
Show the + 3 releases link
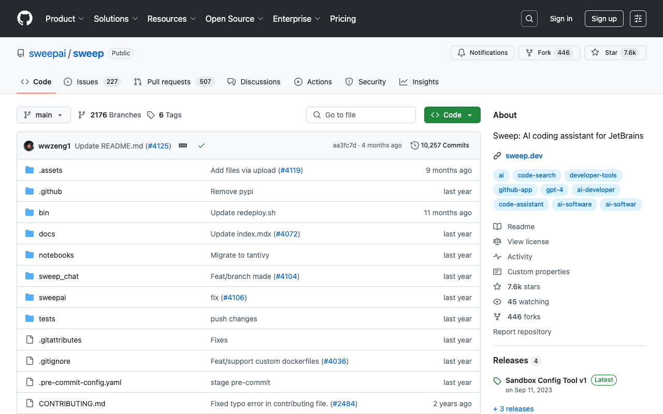[x=513, y=409]
